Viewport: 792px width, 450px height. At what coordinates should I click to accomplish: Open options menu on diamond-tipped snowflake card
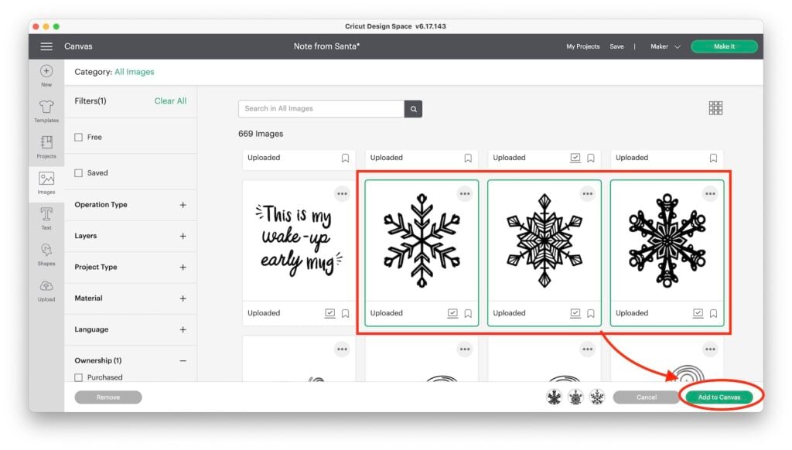[x=588, y=194]
